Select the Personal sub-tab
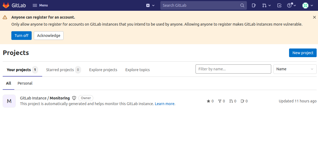This screenshot has height=159, width=318. (x=25, y=83)
